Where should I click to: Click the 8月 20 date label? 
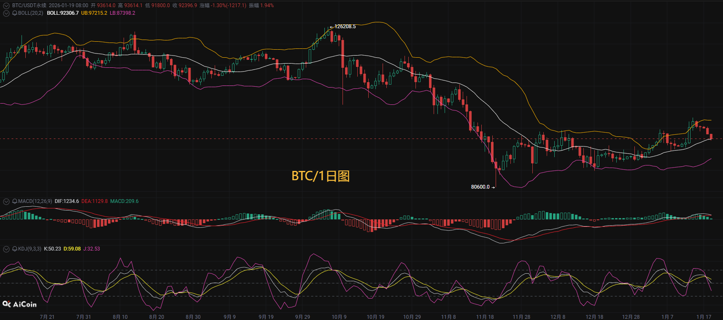pos(156,317)
